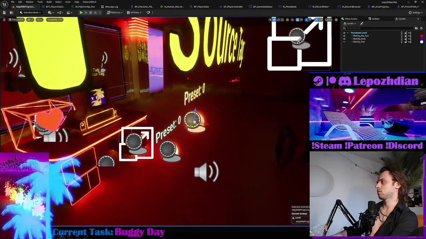Open the Window menu
The height and width of the screenshot is (239, 426).
coord(30,2)
